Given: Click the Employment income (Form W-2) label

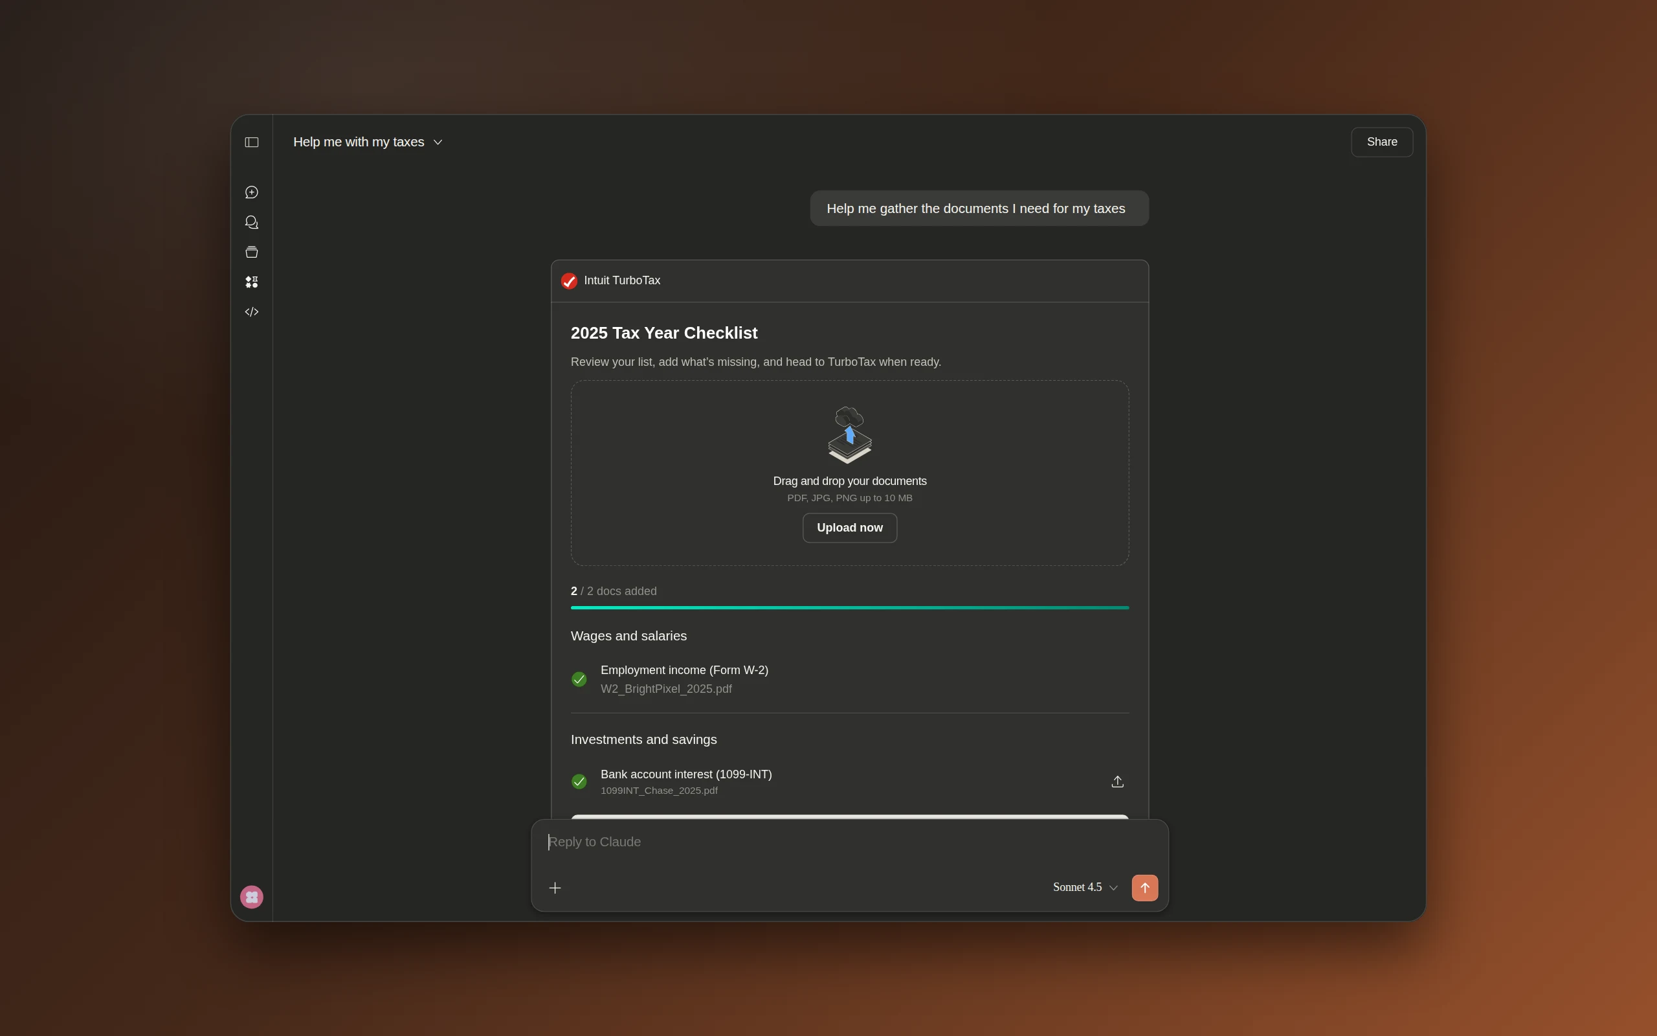Looking at the screenshot, I should click(685, 670).
